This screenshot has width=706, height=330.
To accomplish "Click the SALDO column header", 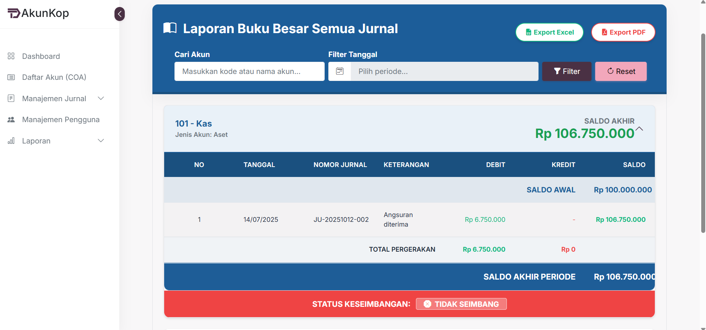I will (634, 165).
